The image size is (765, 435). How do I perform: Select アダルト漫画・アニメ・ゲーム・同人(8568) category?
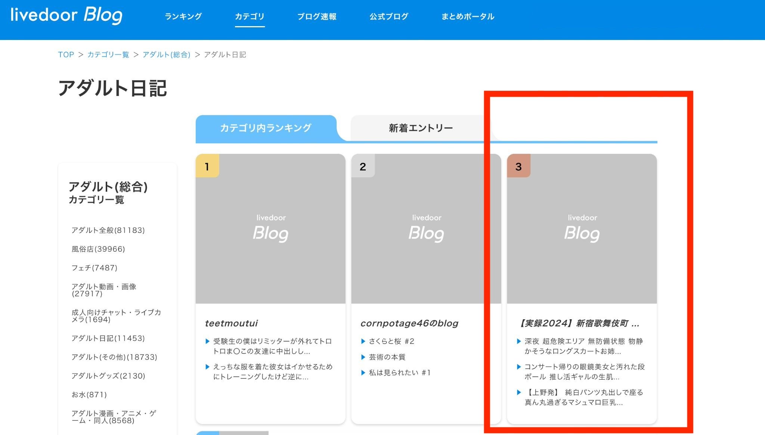(114, 417)
